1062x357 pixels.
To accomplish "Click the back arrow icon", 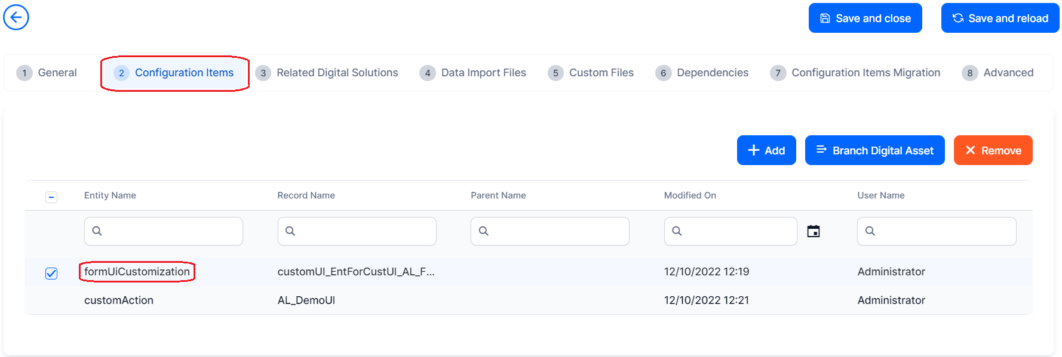I will click(16, 17).
